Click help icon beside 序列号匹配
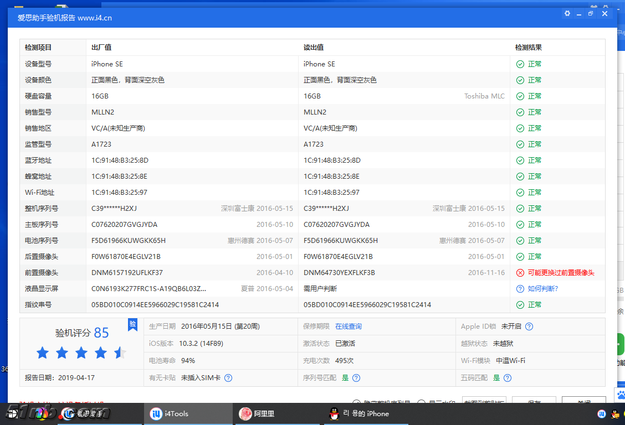 (356, 378)
